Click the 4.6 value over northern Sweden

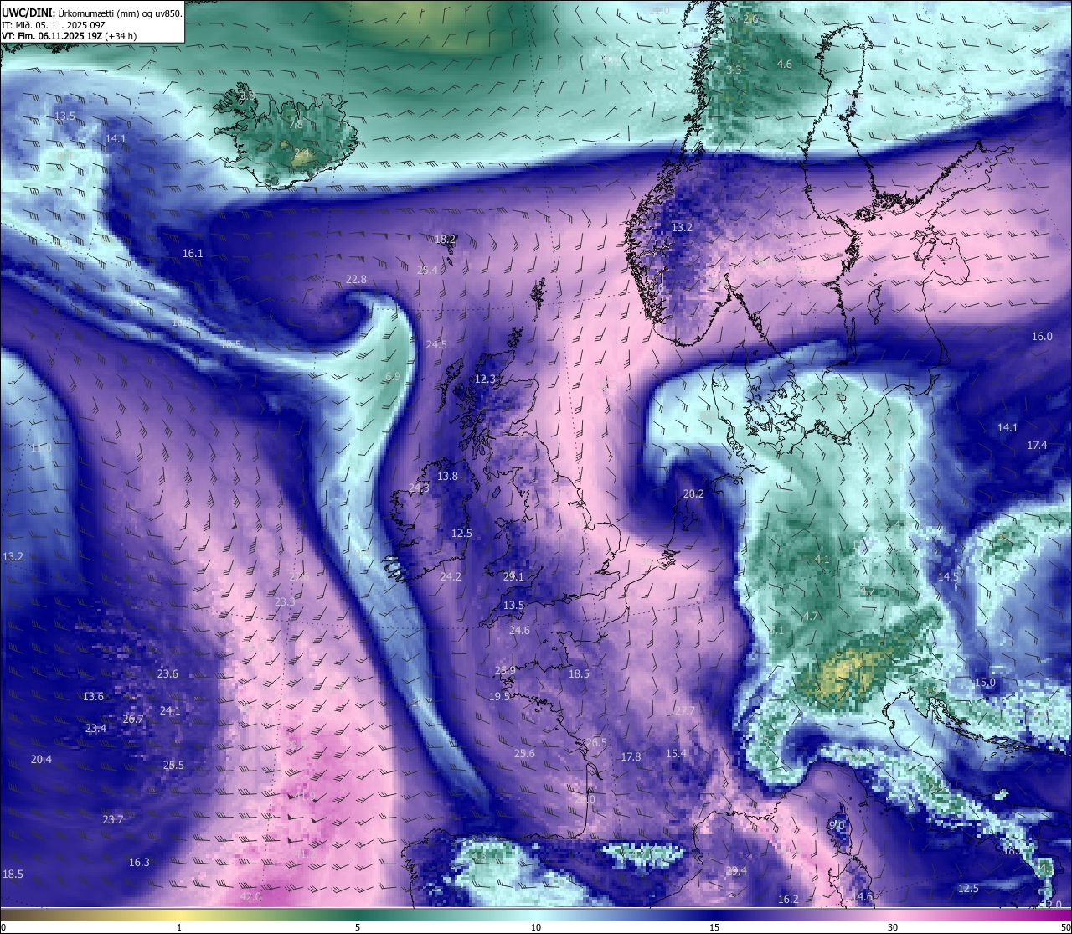pos(785,64)
